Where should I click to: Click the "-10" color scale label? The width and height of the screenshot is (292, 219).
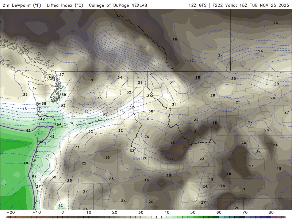click(36, 212)
